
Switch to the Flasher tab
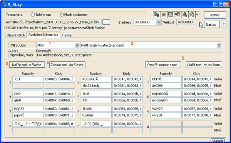pyautogui.click(x=67, y=35)
